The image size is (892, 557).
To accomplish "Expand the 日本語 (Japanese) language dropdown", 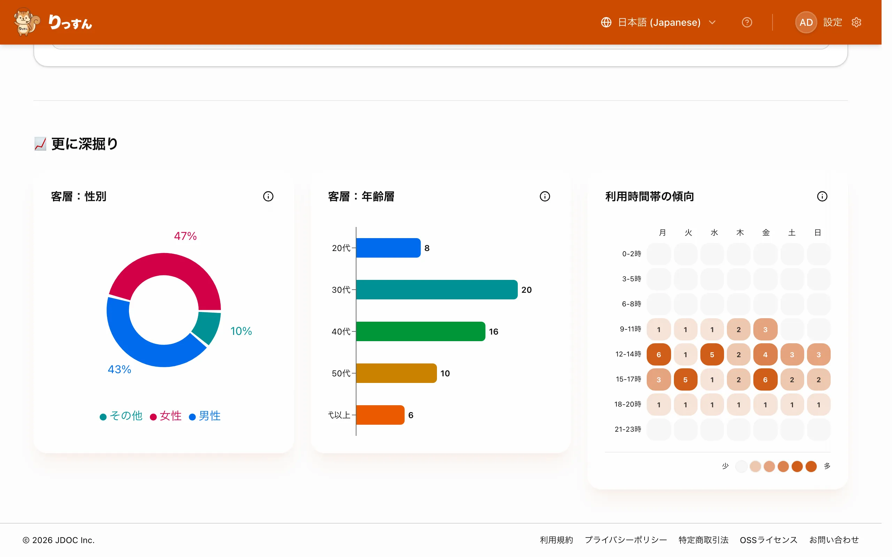I will pyautogui.click(x=658, y=23).
